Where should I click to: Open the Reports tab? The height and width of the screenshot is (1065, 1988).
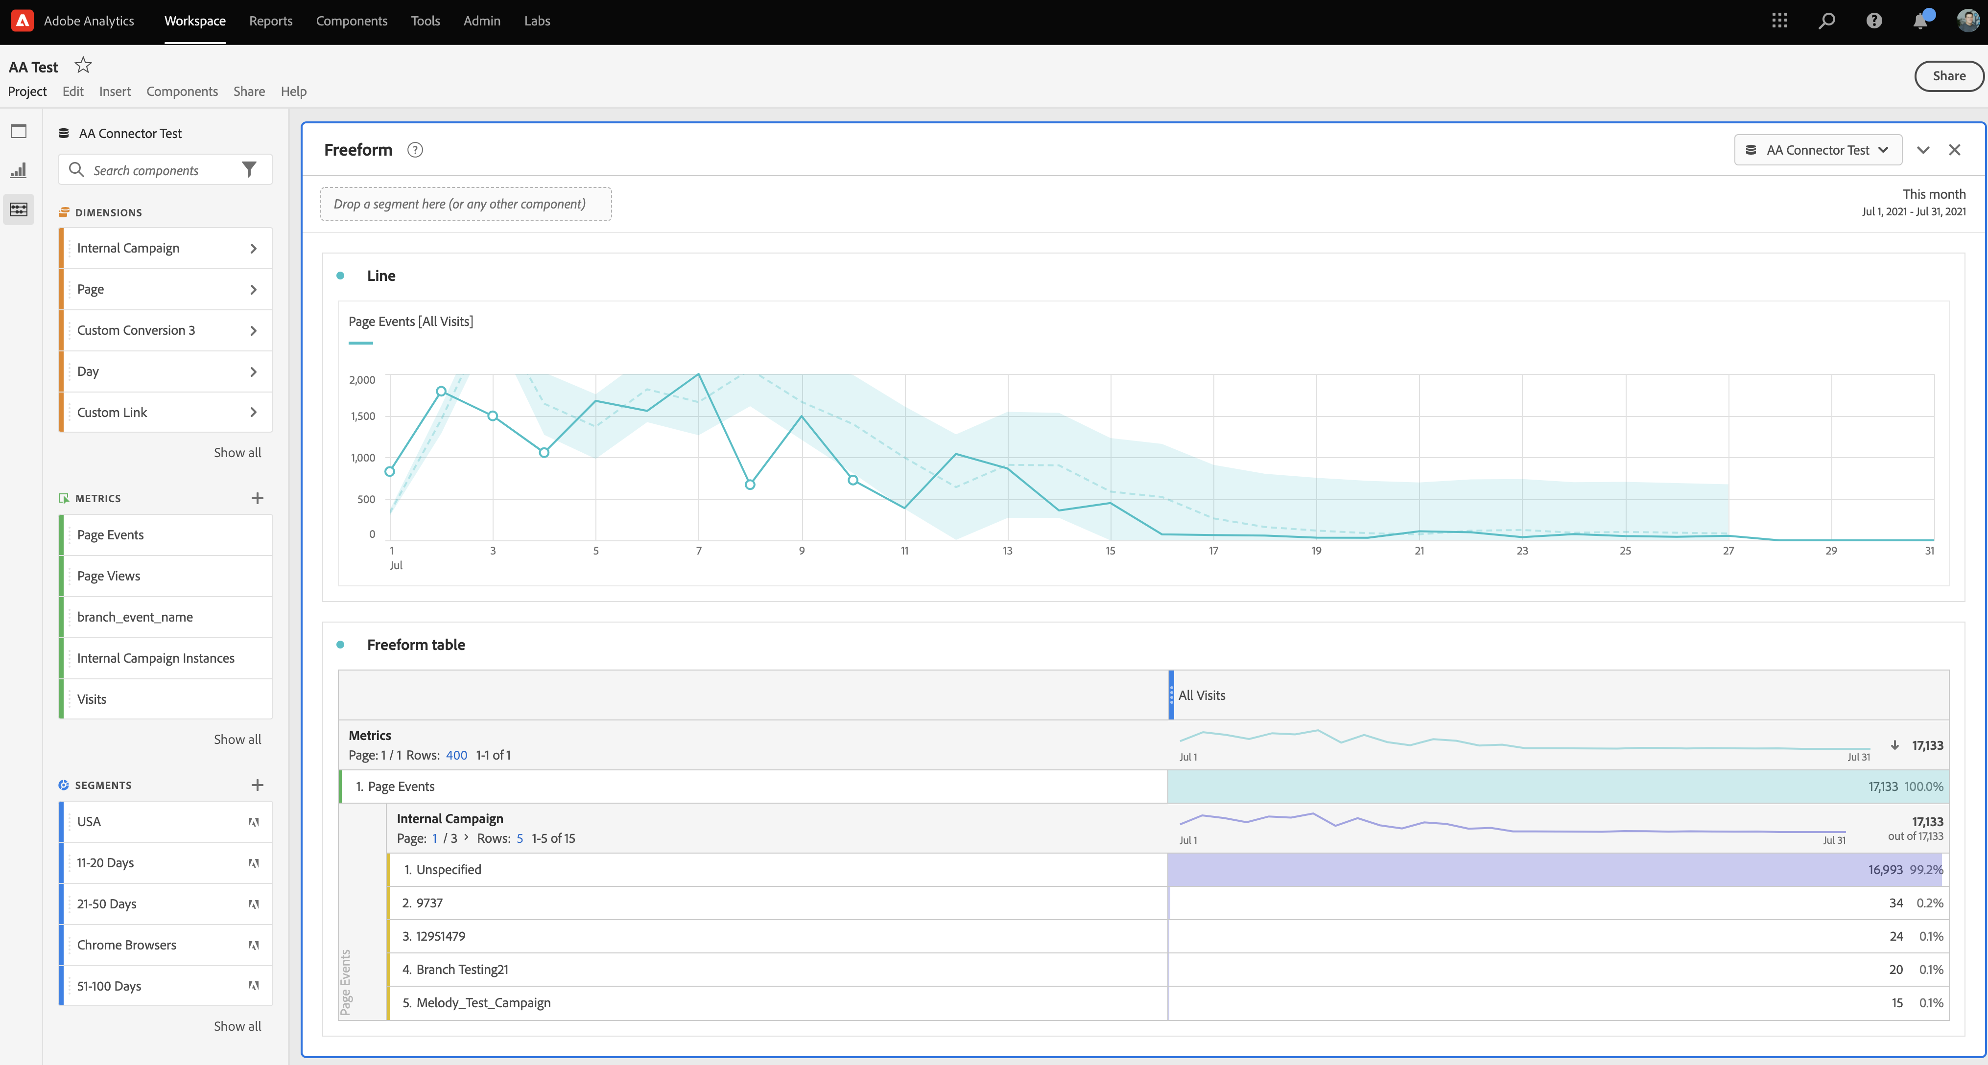pyautogui.click(x=271, y=21)
